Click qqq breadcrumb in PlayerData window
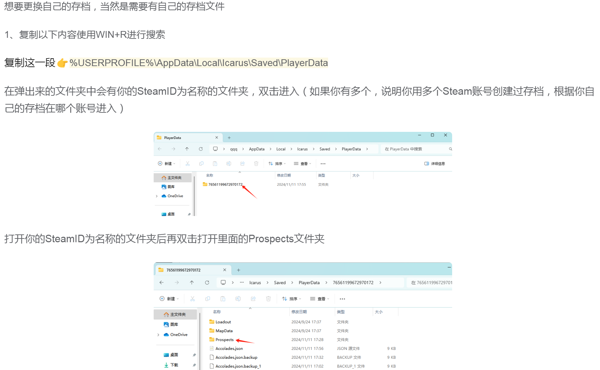Image resolution: width=600 pixels, height=370 pixels. [234, 149]
